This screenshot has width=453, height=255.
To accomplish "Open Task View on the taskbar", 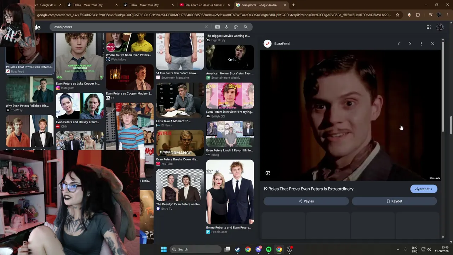I will click(228, 249).
